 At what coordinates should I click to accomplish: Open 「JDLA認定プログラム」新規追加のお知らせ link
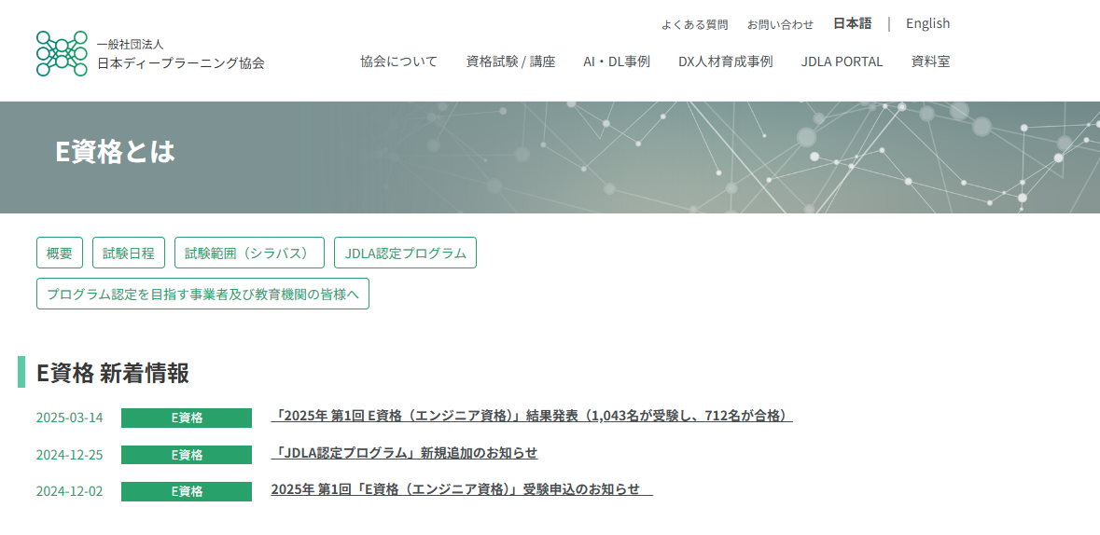point(404,452)
